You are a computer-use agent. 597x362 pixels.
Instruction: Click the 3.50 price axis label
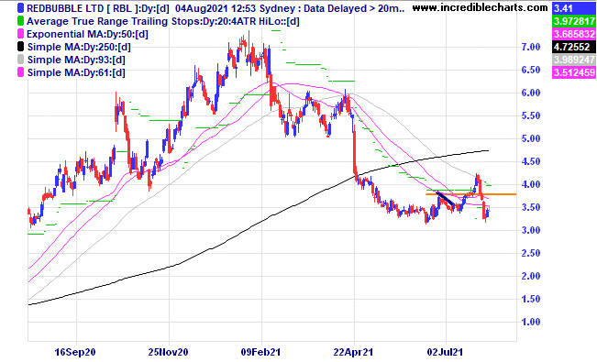(531, 207)
